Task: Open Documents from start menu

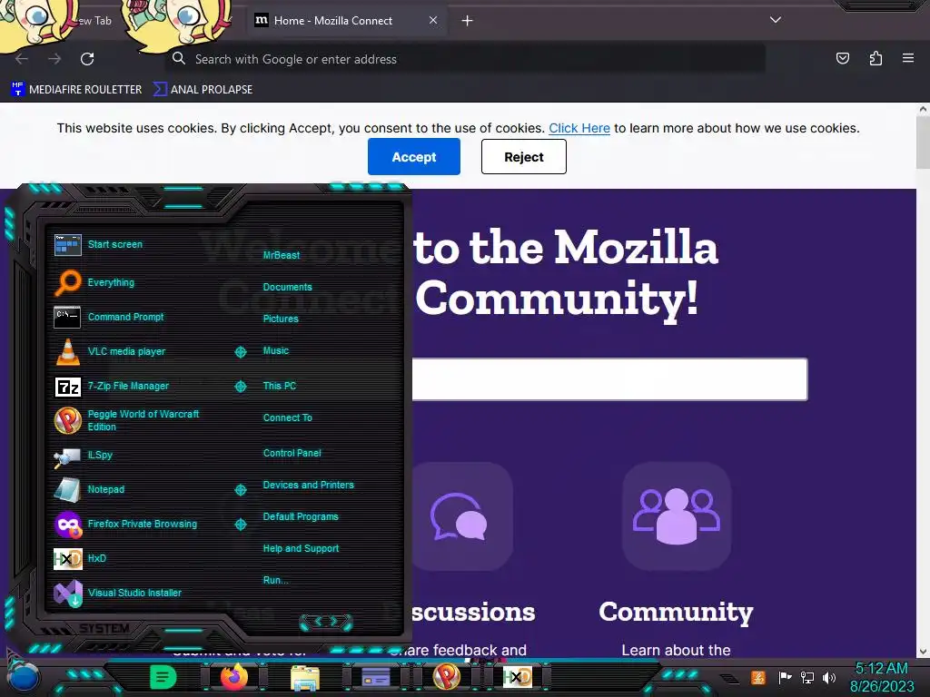Action: tap(288, 287)
